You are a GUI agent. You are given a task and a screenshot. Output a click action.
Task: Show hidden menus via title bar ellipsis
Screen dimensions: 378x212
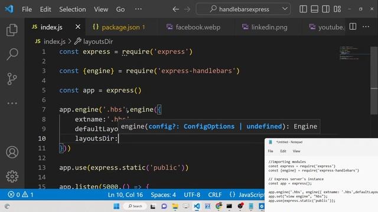click(138, 9)
